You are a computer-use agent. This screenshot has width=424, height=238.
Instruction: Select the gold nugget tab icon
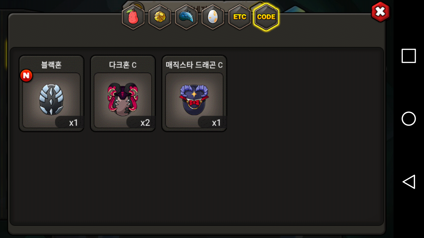click(160, 17)
